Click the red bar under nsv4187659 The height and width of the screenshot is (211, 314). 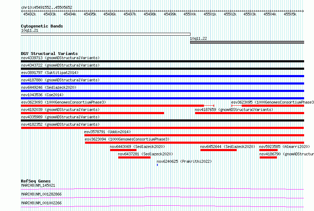(249, 113)
